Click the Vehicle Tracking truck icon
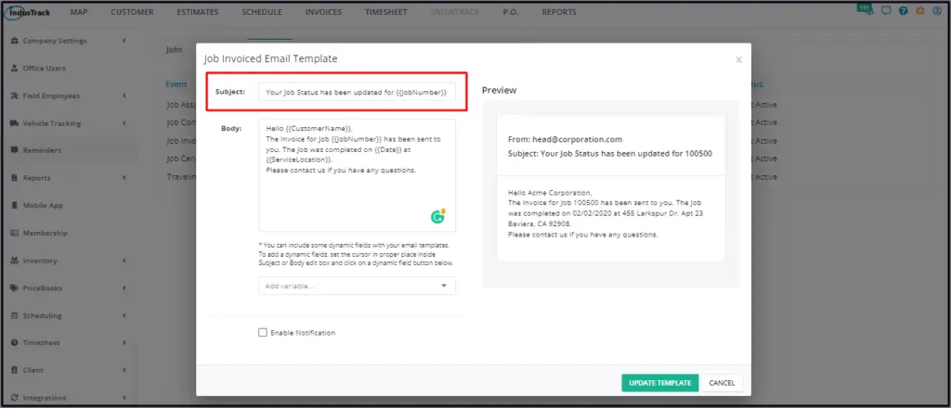The width and height of the screenshot is (951, 408). pos(15,123)
